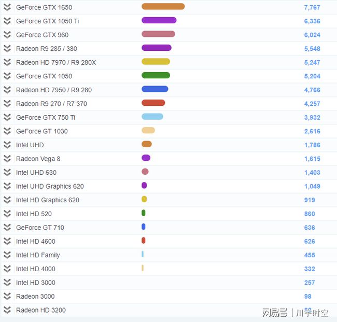Click the score value 5,548
The height and width of the screenshot is (322, 337).
tap(312, 49)
